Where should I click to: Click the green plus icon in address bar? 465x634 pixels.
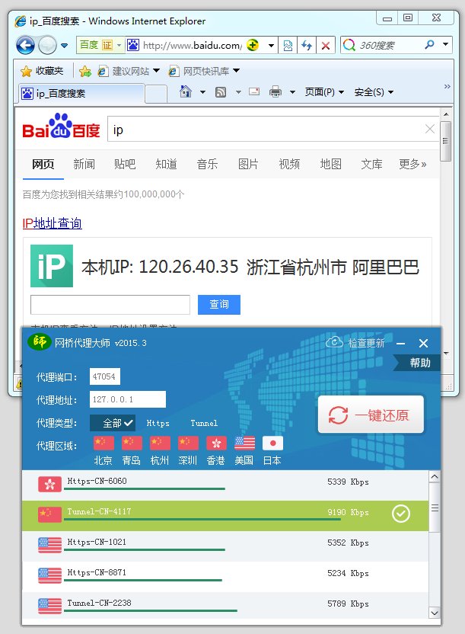pyautogui.click(x=253, y=45)
